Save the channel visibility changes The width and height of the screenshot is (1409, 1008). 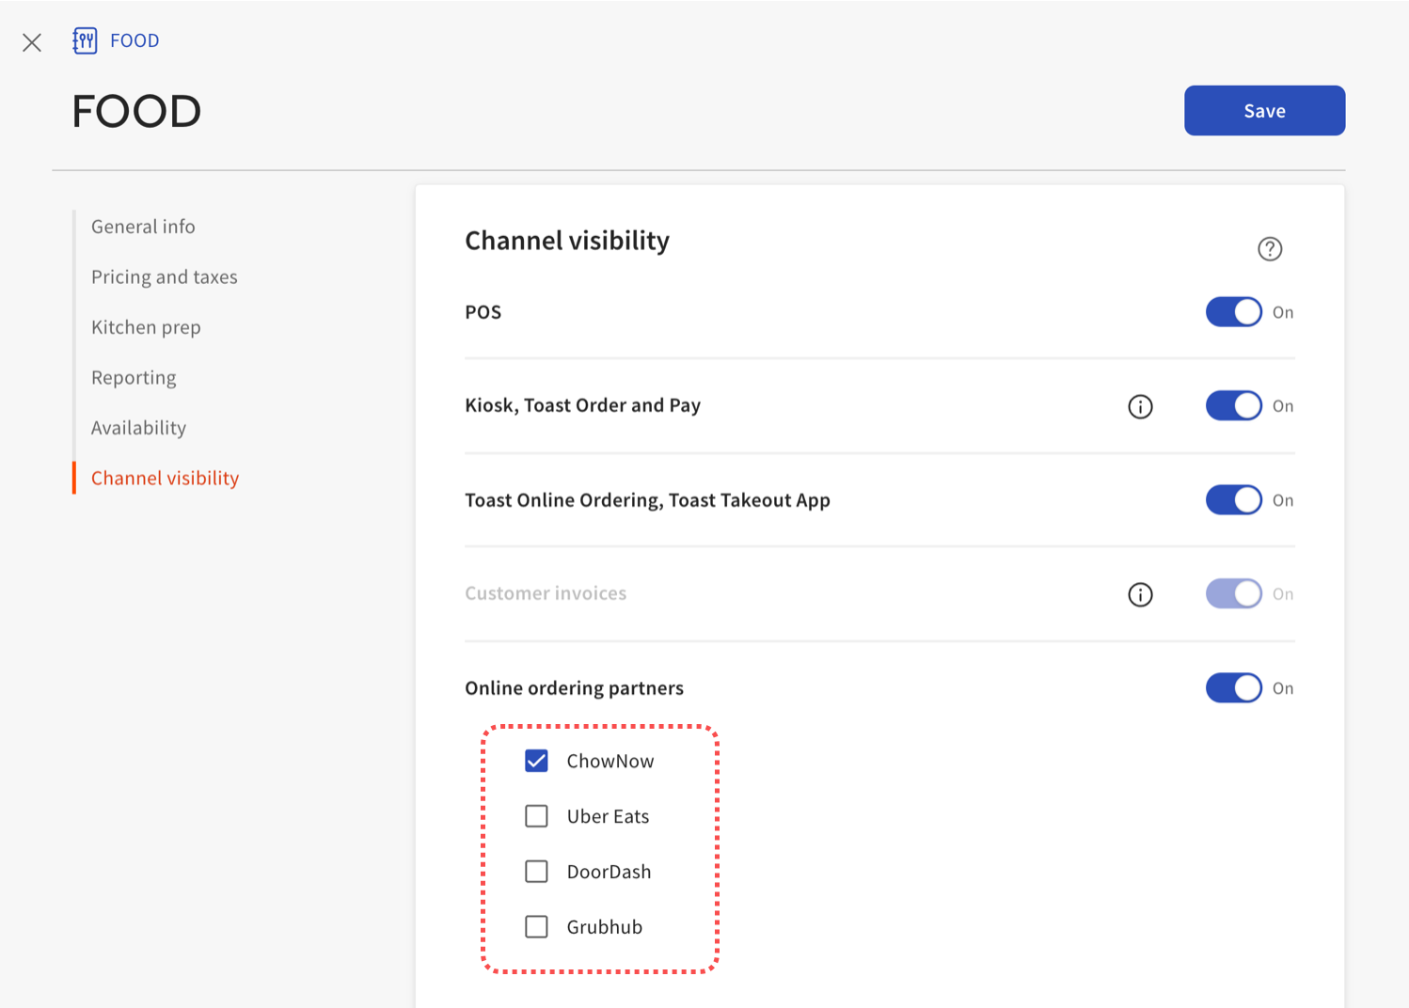1263,111
